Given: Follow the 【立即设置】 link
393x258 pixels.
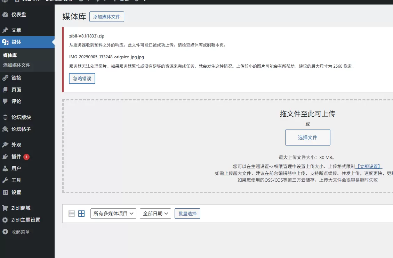Looking at the screenshot, I should 369,166.
